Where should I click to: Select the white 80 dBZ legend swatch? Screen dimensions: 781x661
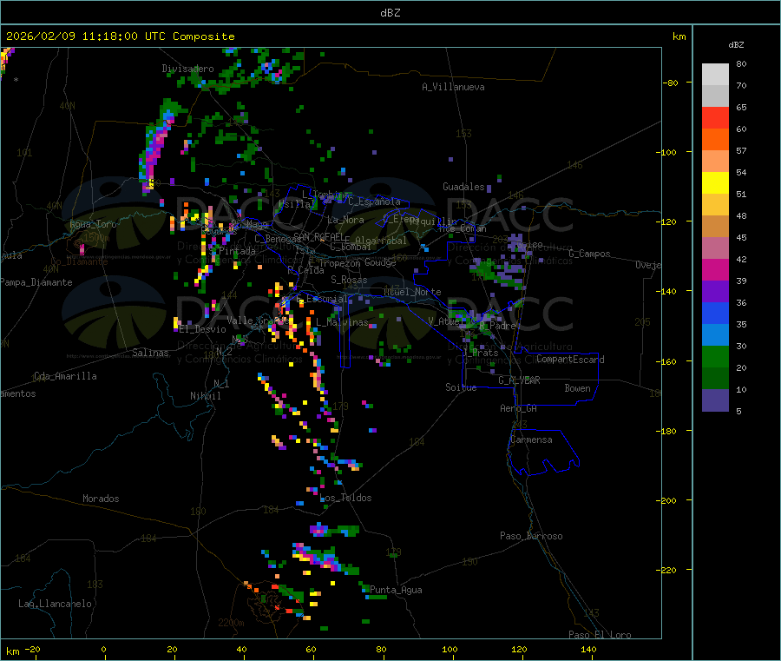pyautogui.click(x=715, y=75)
